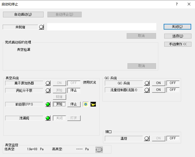Click the 离子源加热器 status indicator light
The height and width of the screenshot is (157, 195).
pos(48,83)
